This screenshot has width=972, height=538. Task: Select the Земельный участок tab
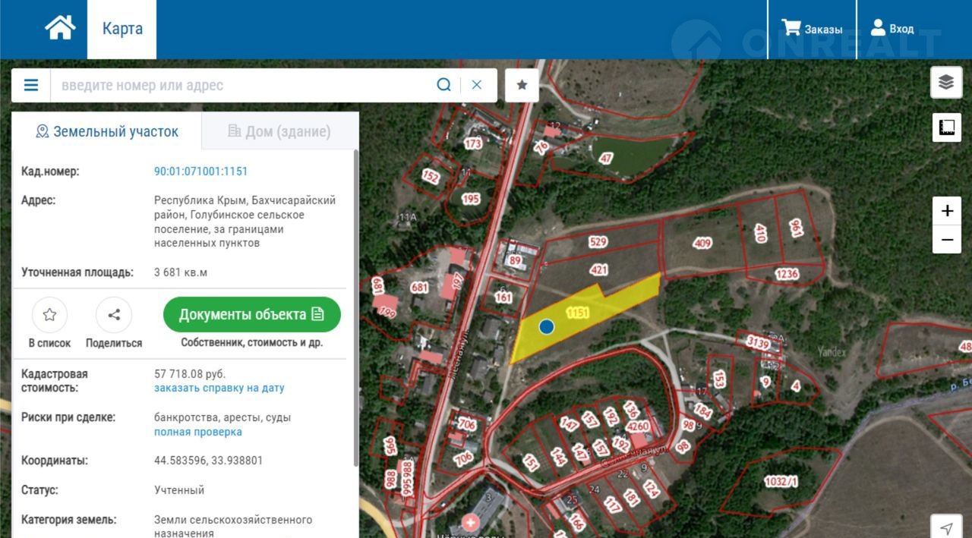point(107,132)
